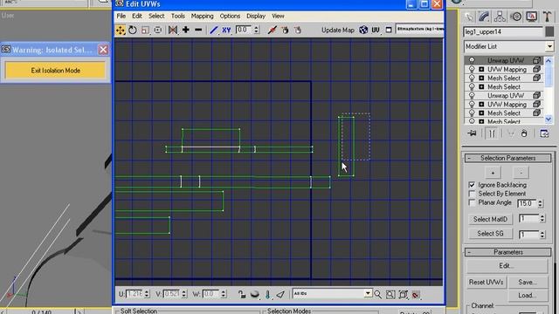Image resolution: width=559 pixels, height=314 pixels.
Task: Select the Scale tool in Edit UVWs
Action: tap(145, 31)
